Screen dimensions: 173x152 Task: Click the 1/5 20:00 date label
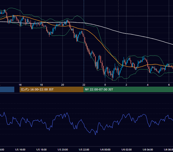point(63,150)
